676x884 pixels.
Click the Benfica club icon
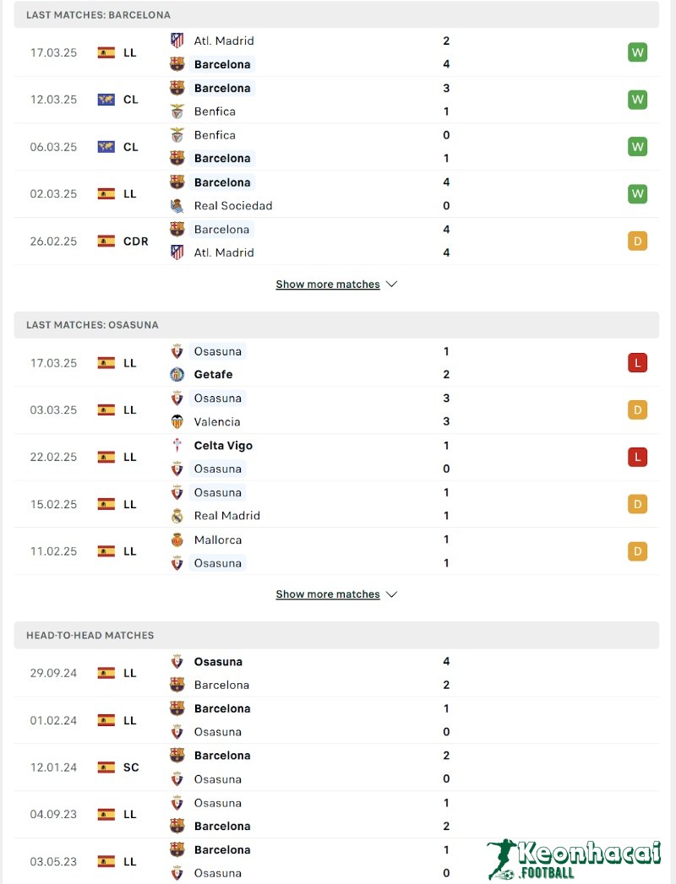[176, 111]
